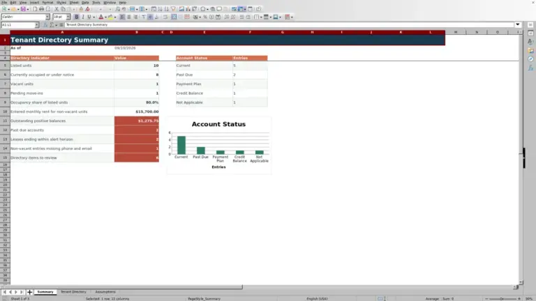Click the Insert chart icon
The width and height of the screenshot is (536, 301).
pyautogui.click(x=188, y=9)
